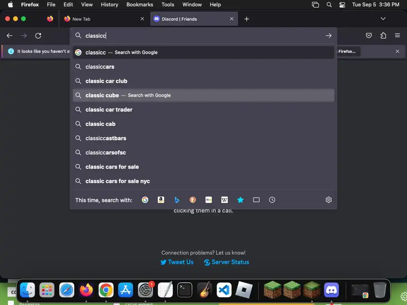Screen dimensions: 407x305
Task: Click the go arrow in address bar
Action: [x=329, y=35]
